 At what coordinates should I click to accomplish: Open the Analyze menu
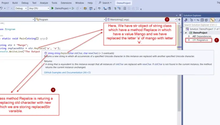click(x=44, y=3)
